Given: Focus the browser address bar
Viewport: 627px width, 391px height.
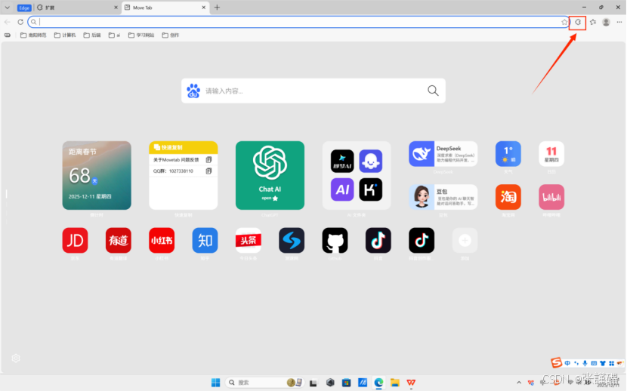Looking at the screenshot, I should [x=298, y=22].
